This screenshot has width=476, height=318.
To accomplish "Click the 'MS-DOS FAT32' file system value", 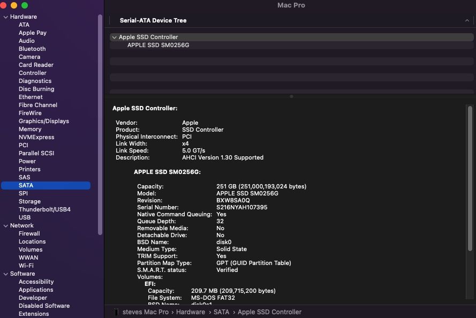I will click(213, 298).
